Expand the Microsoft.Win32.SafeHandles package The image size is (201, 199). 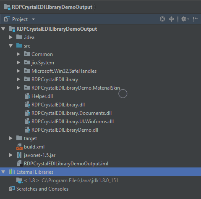pos(18,71)
